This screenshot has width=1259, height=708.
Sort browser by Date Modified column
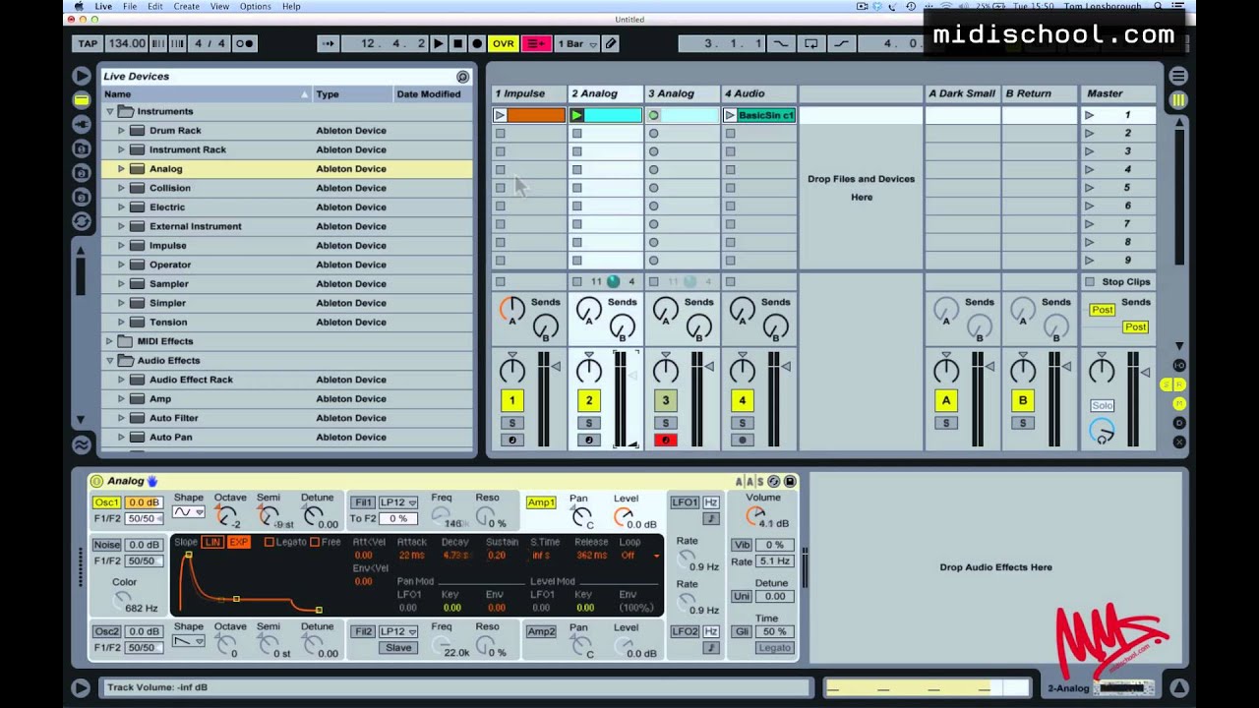(x=433, y=94)
